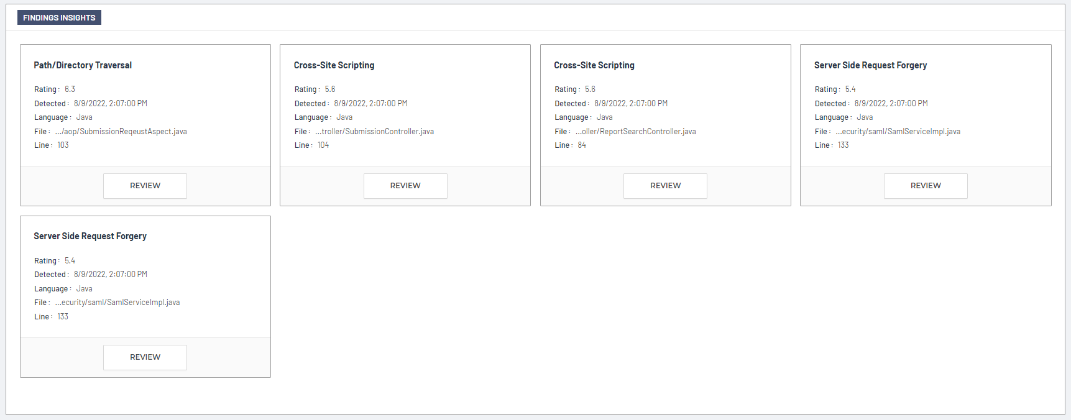The image size is (1071, 420).
Task: Click 5.6 rating on ReportSearchController.java card
Action: click(x=590, y=89)
